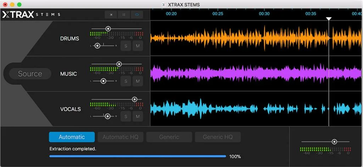Solo the MUSIC track
Image resolution: width=363 pixels, height=167 pixels.
coord(126,81)
